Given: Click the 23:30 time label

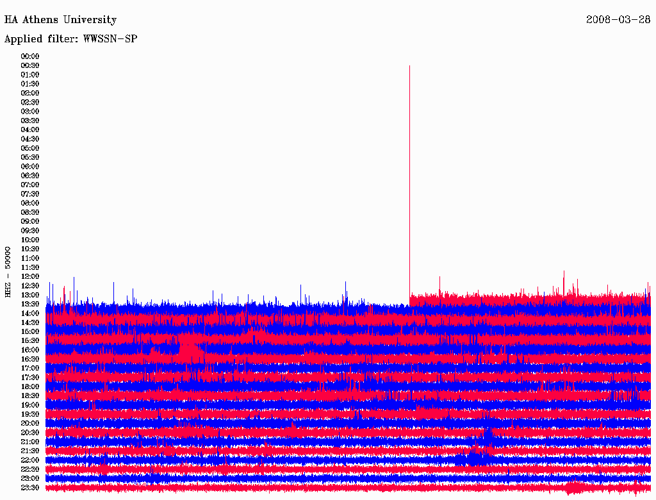Looking at the screenshot, I should [30, 488].
